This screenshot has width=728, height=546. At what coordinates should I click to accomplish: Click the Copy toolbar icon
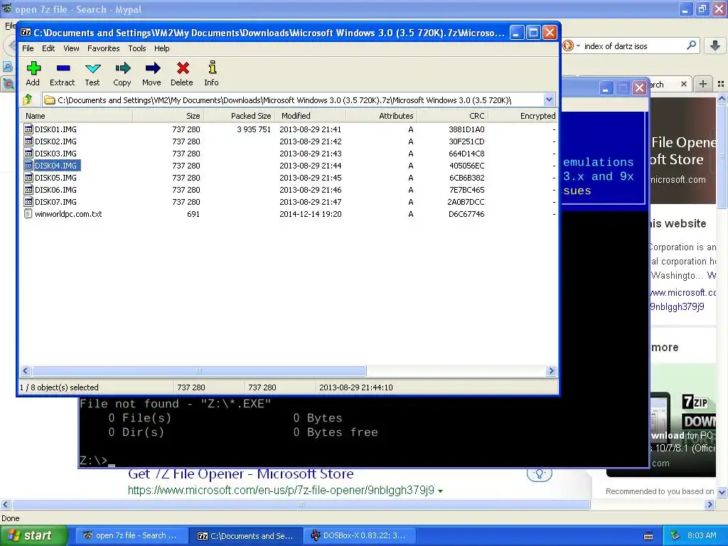(x=122, y=69)
